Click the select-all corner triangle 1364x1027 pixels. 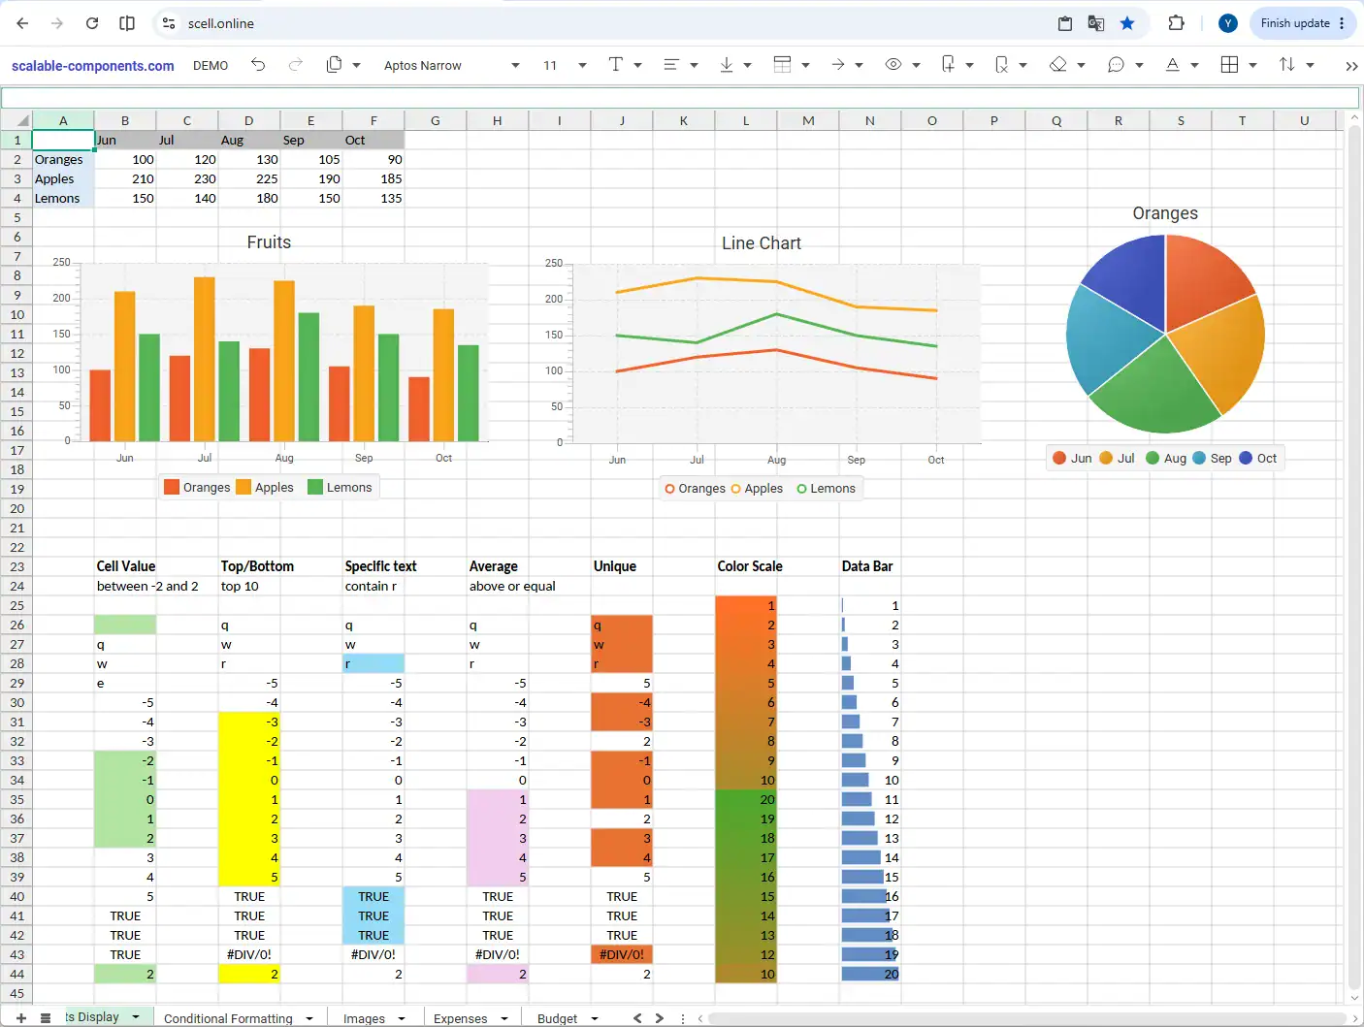17,120
